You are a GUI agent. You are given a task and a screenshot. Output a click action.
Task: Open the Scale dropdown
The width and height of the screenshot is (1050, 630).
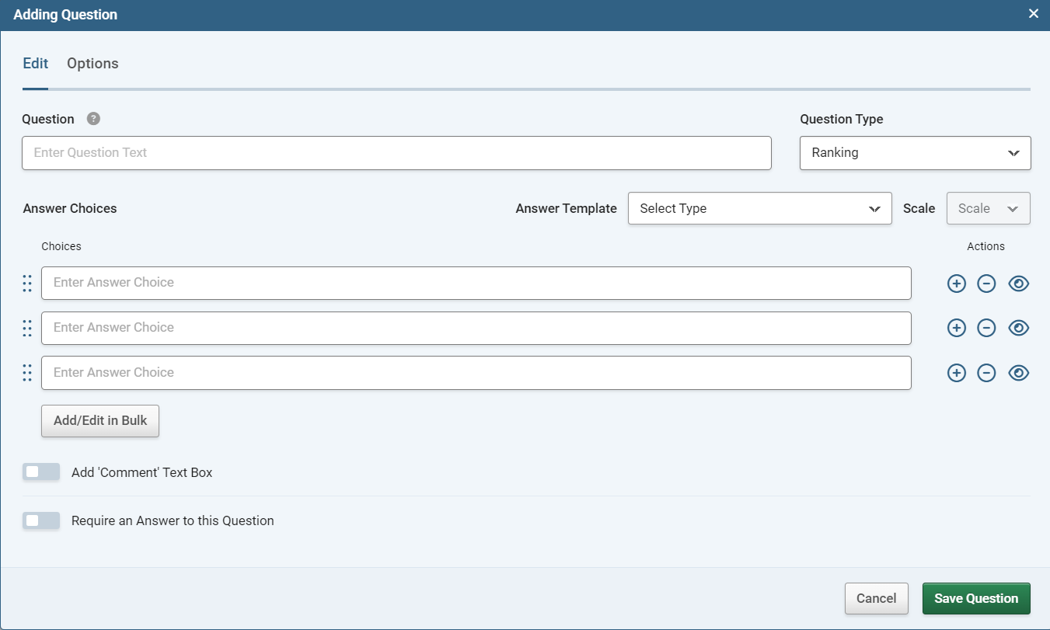point(988,208)
